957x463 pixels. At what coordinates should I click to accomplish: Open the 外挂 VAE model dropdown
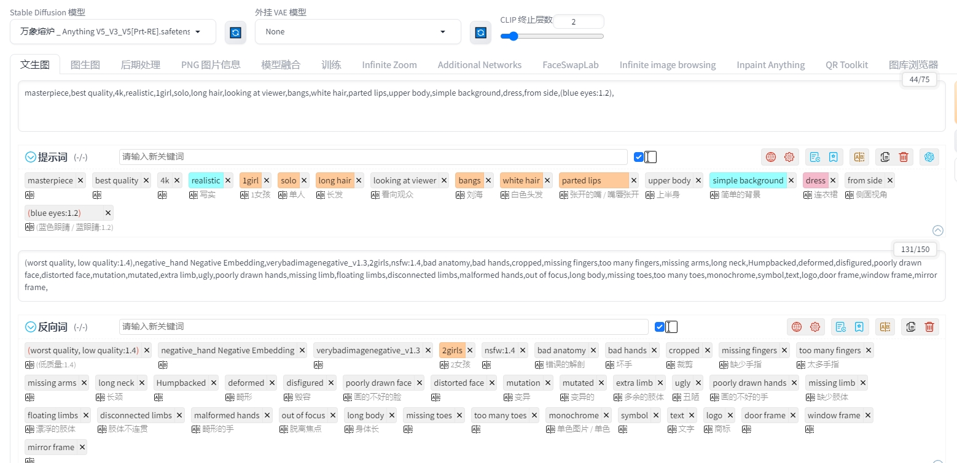357,32
